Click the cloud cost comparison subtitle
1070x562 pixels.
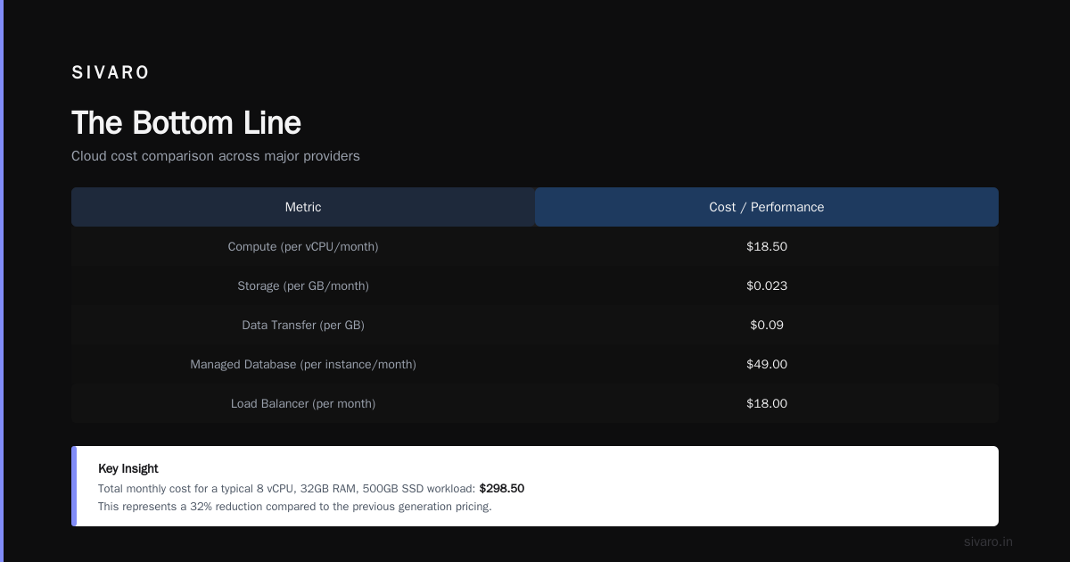pos(216,156)
